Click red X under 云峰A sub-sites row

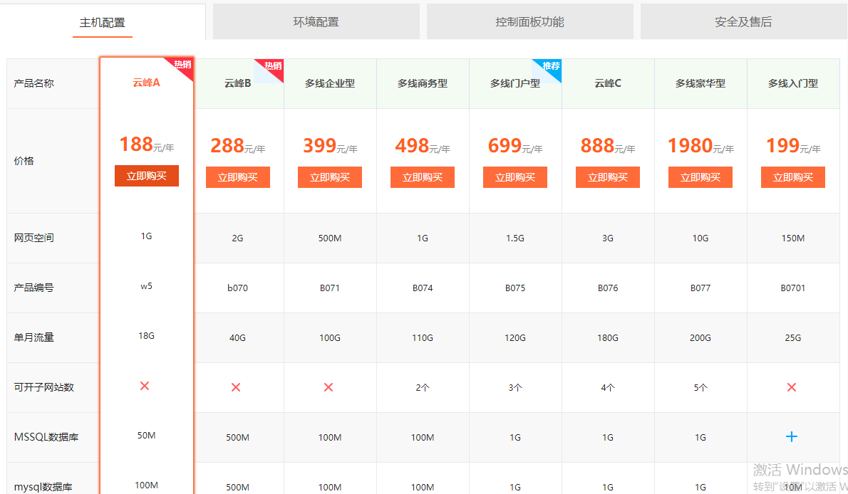pyautogui.click(x=145, y=386)
